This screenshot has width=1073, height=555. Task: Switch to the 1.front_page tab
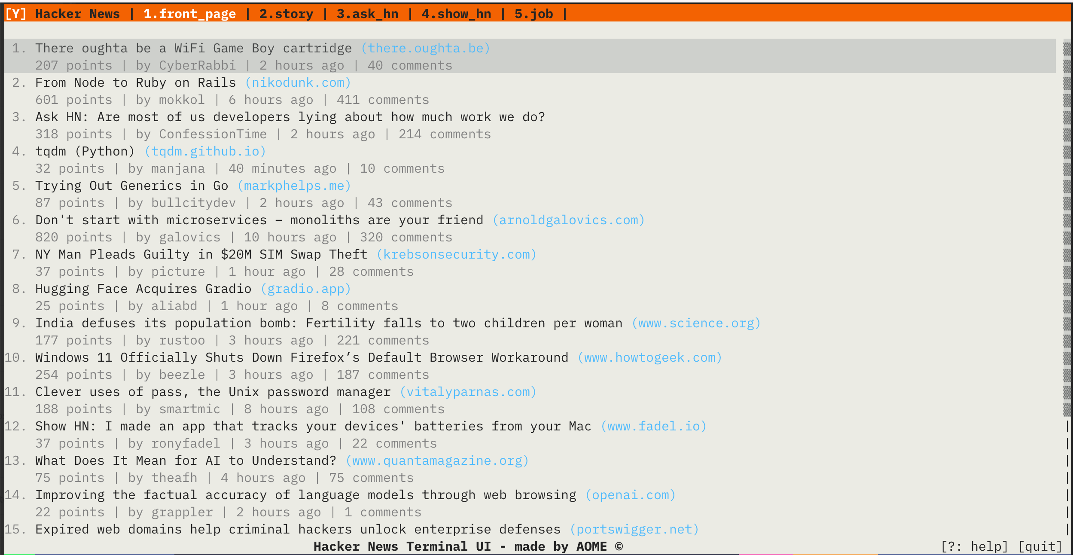point(189,14)
